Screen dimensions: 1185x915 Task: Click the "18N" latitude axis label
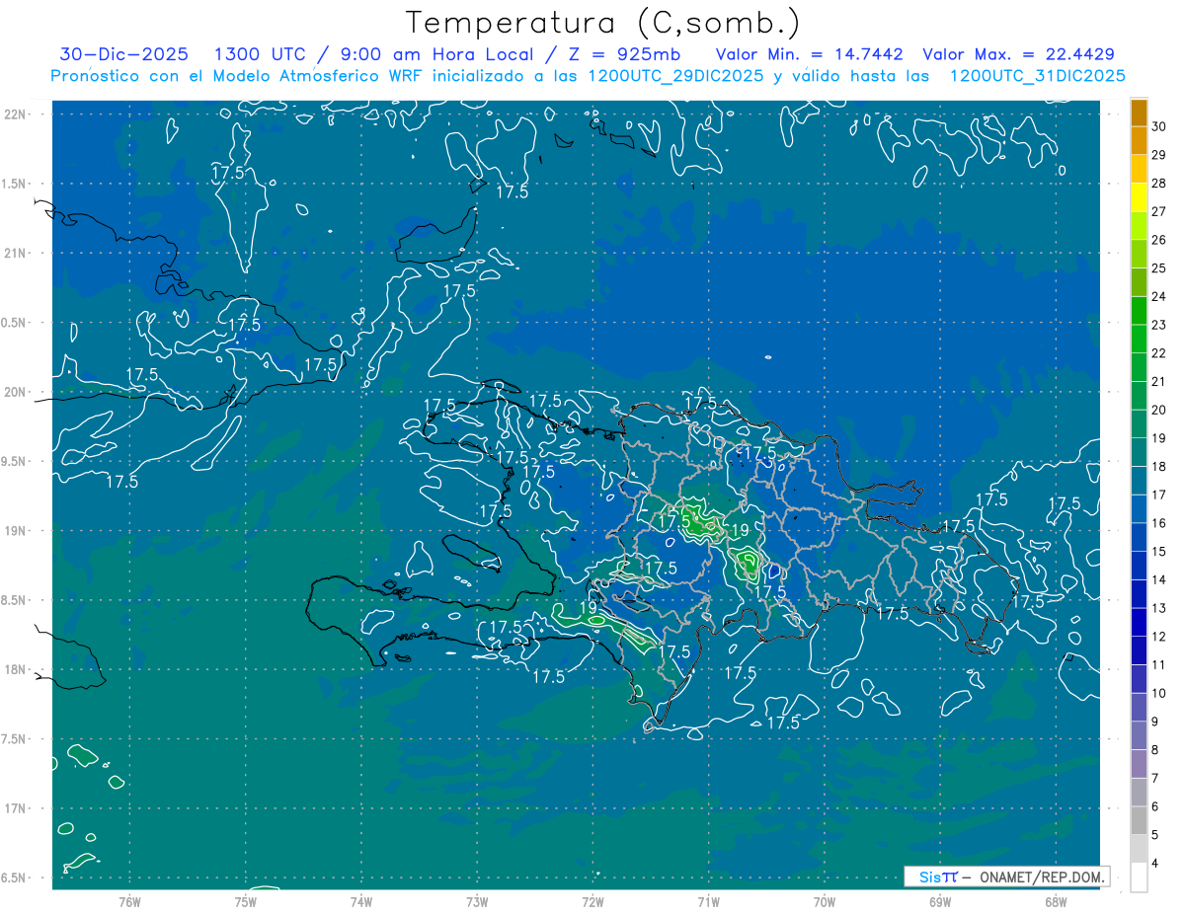click(x=16, y=670)
